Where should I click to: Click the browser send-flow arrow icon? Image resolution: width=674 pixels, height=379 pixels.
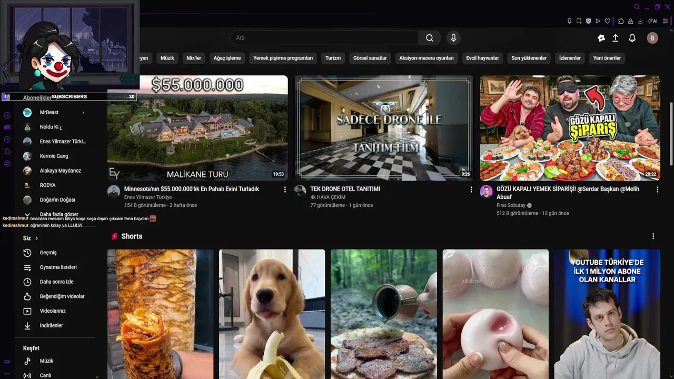598,21
